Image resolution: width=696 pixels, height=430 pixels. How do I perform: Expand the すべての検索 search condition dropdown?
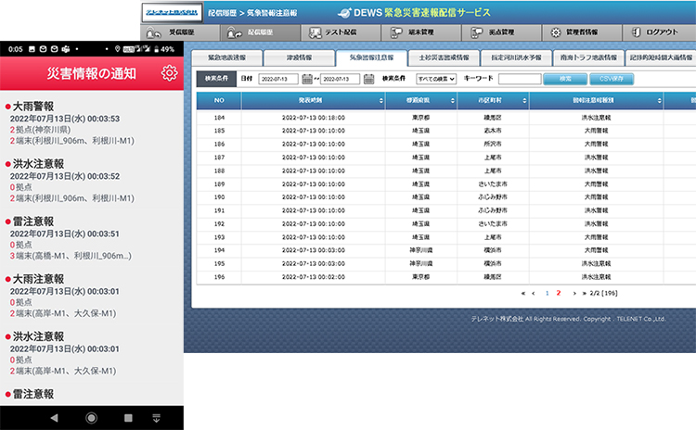pyautogui.click(x=436, y=79)
